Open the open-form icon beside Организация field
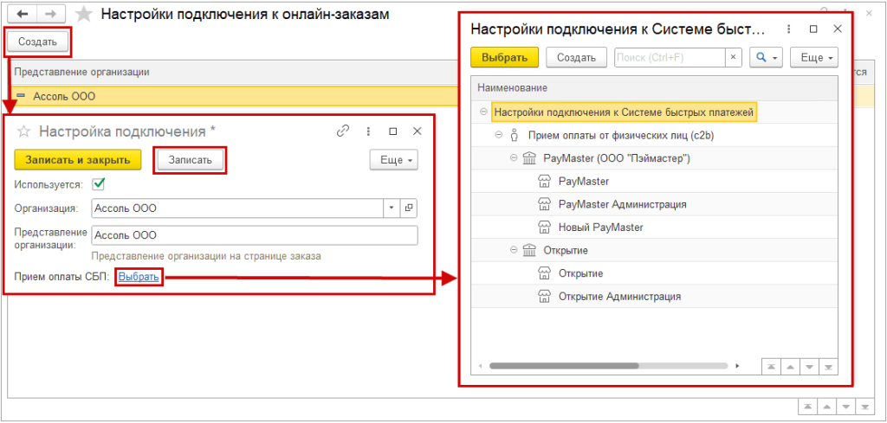 click(408, 208)
